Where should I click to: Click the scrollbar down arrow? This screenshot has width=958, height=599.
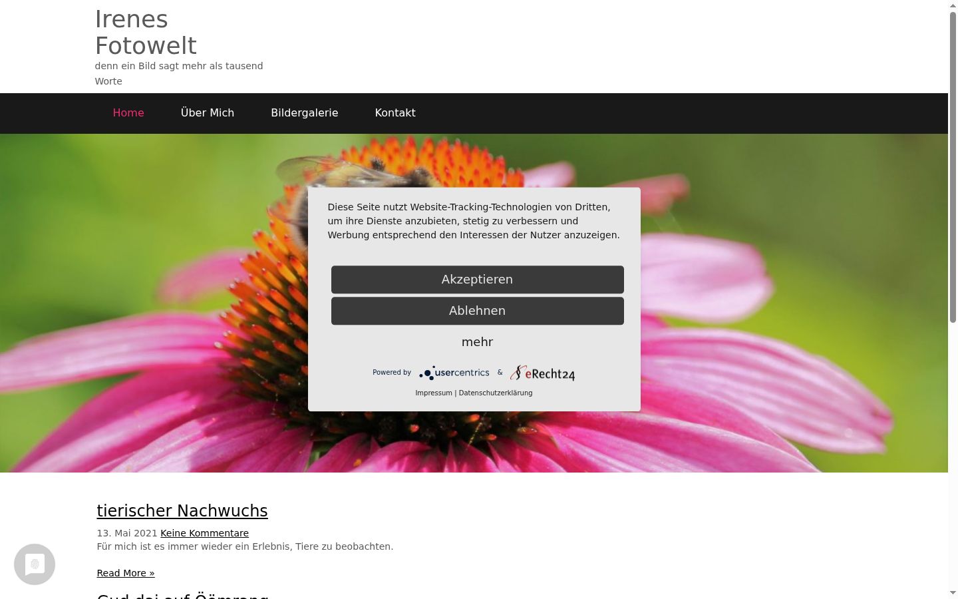click(x=953, y=593)
